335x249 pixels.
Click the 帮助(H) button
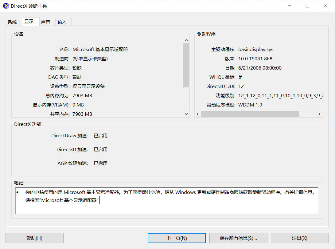[x=34, y=238]
